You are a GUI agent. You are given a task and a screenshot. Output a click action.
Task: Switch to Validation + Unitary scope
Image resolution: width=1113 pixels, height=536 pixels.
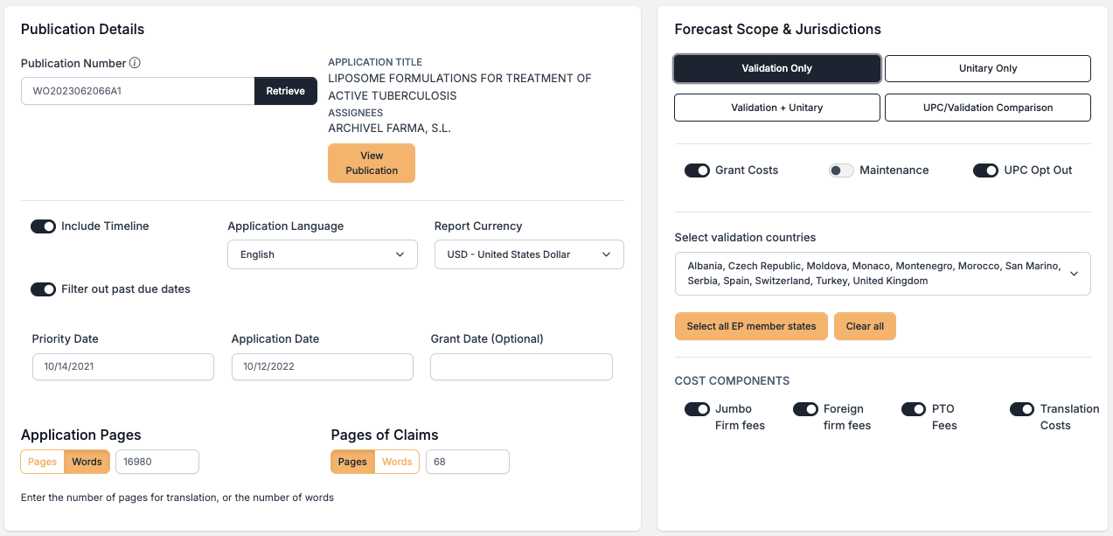click(776, 108)
